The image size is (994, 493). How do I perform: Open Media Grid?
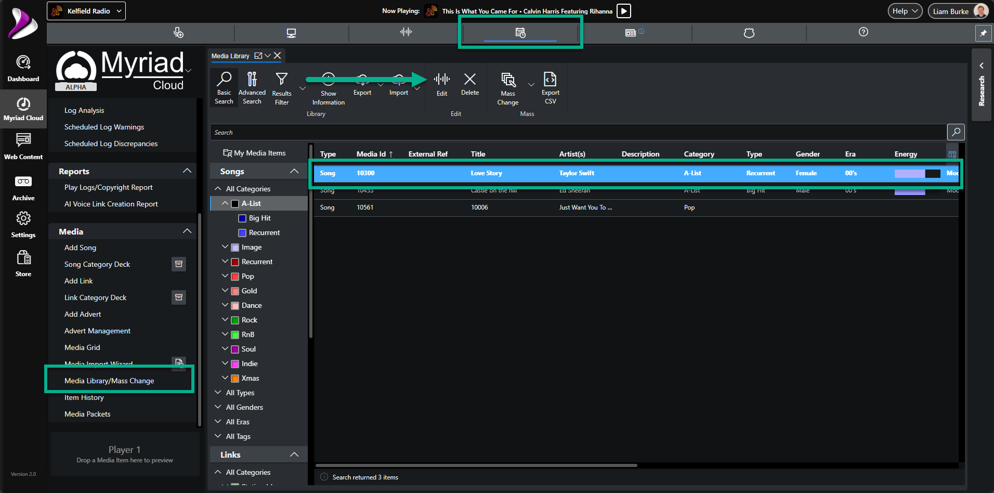82,347
